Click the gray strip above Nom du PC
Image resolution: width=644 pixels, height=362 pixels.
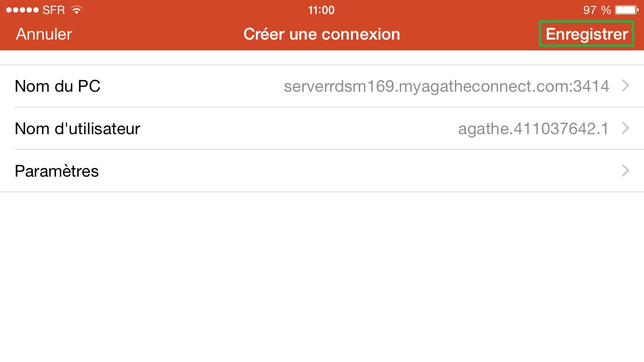[322, 57]
